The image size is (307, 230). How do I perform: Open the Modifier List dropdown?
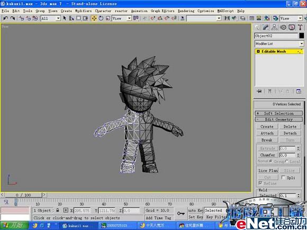click(x=279, y=43)
